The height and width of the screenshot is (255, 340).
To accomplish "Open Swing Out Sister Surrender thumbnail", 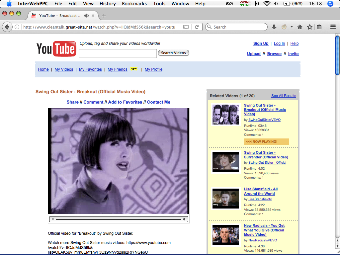I will click(x=226, y=162).
